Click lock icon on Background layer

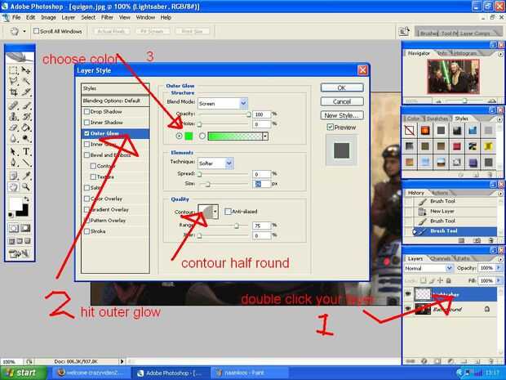[487, 309]
